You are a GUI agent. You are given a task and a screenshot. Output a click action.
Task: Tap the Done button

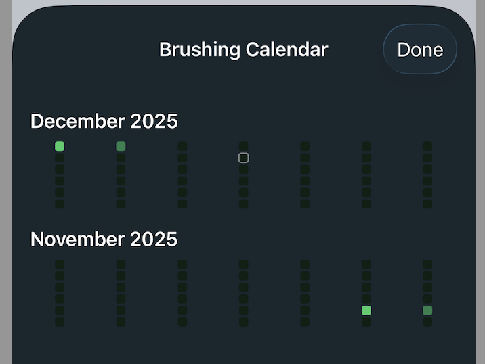coord(420,49)
